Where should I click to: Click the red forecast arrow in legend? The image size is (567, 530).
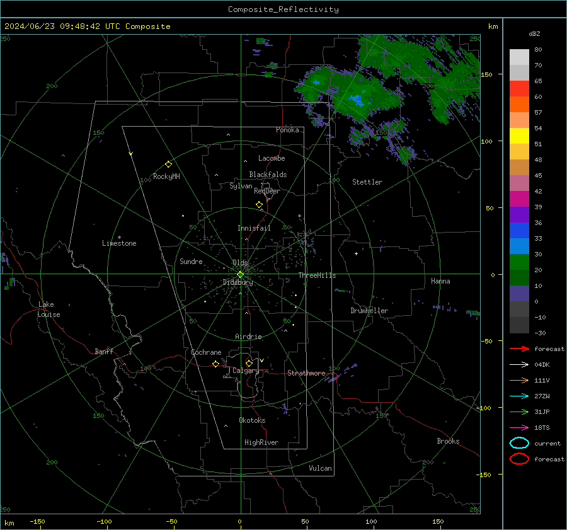[x=519, y=349]
